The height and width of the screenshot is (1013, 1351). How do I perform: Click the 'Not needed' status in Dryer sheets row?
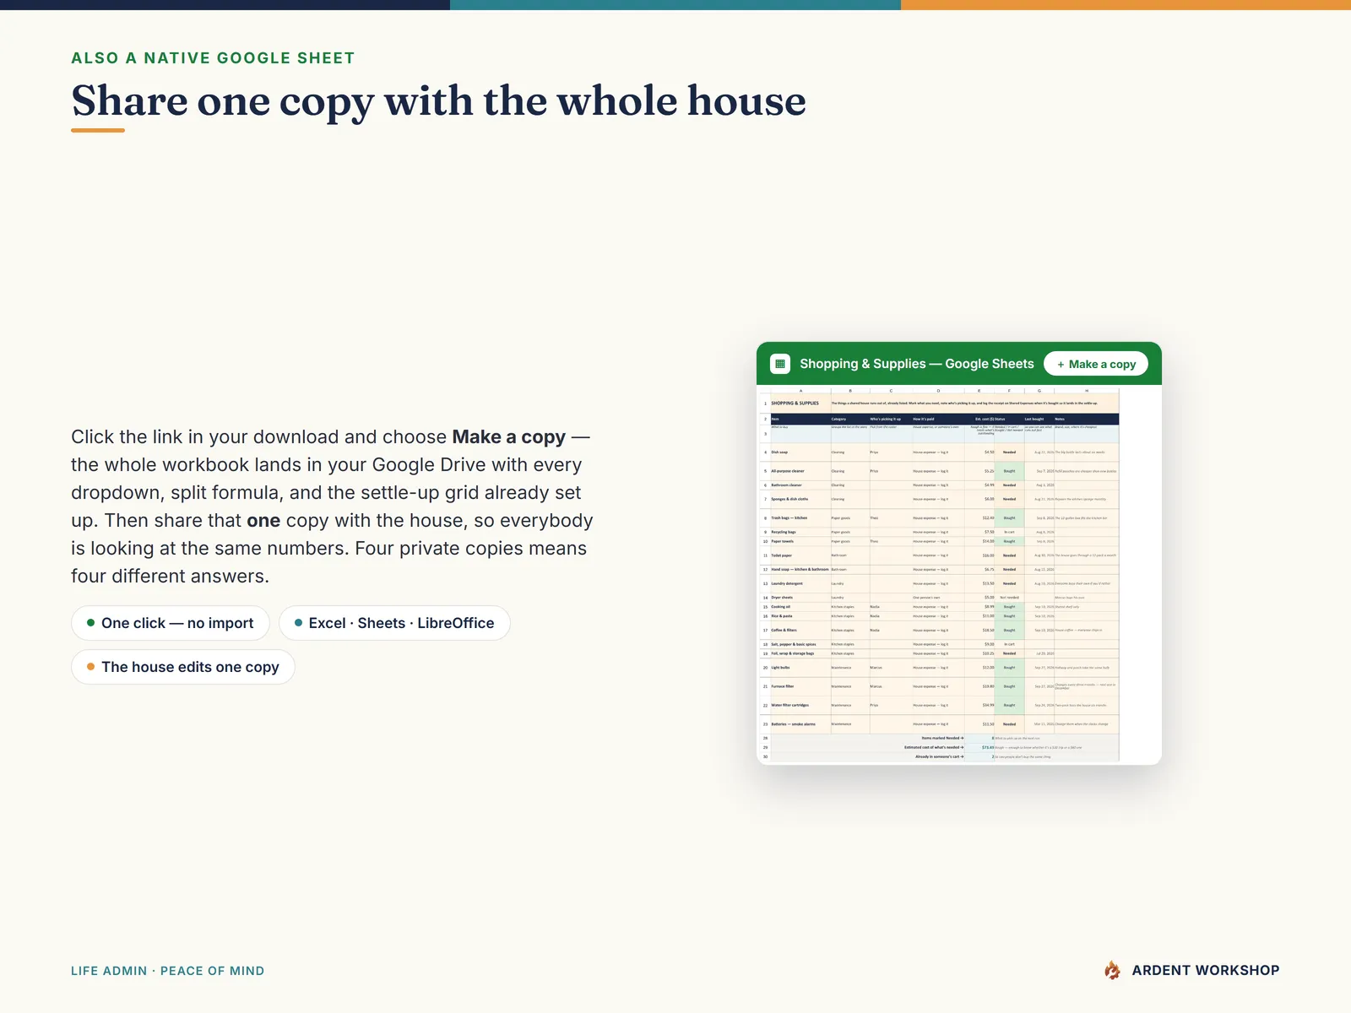pyautogui.click(x=1009, y=598)
